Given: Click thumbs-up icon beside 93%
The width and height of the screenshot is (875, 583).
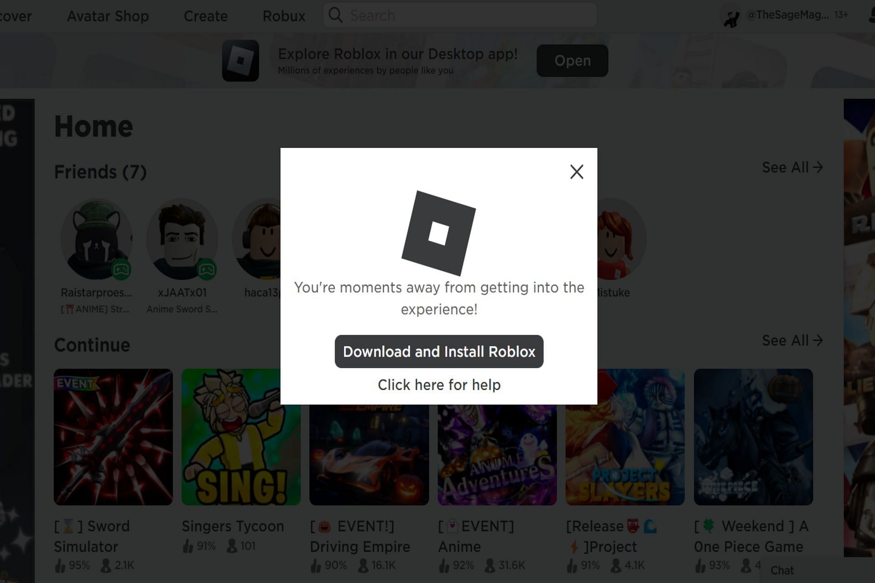Looking at the screenshot, I should click(x=700, y=565).
